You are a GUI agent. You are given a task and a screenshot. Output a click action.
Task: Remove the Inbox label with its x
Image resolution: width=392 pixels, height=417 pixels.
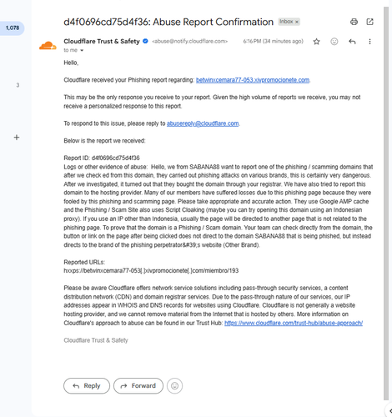pyautogui.click(x=297, y=22)
